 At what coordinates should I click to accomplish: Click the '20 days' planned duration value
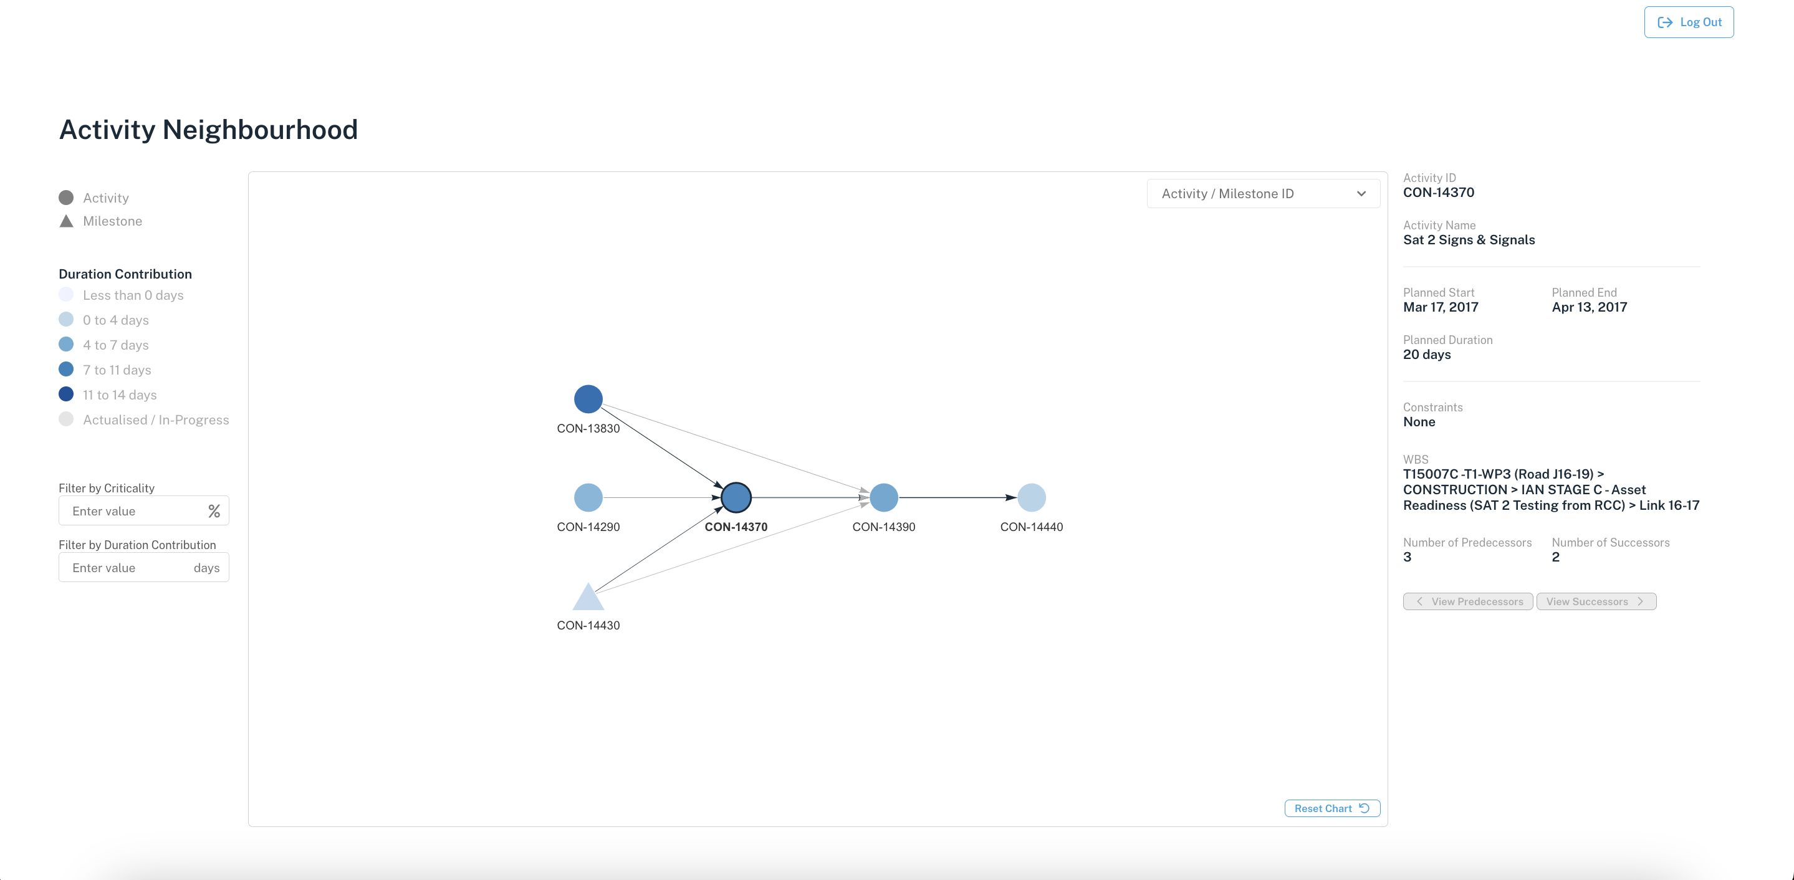tap(1427, 355)
